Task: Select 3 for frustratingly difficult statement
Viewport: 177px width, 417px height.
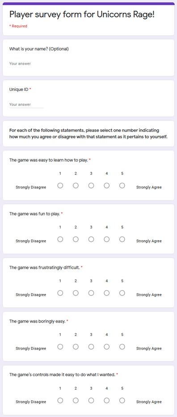Action: (x=91, y=293)
